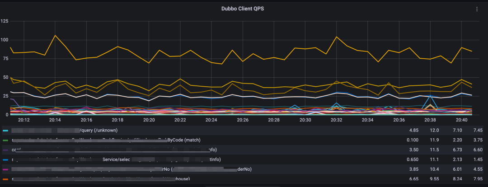Click the 20:20 time label on the x-axis

click(149, 120)
